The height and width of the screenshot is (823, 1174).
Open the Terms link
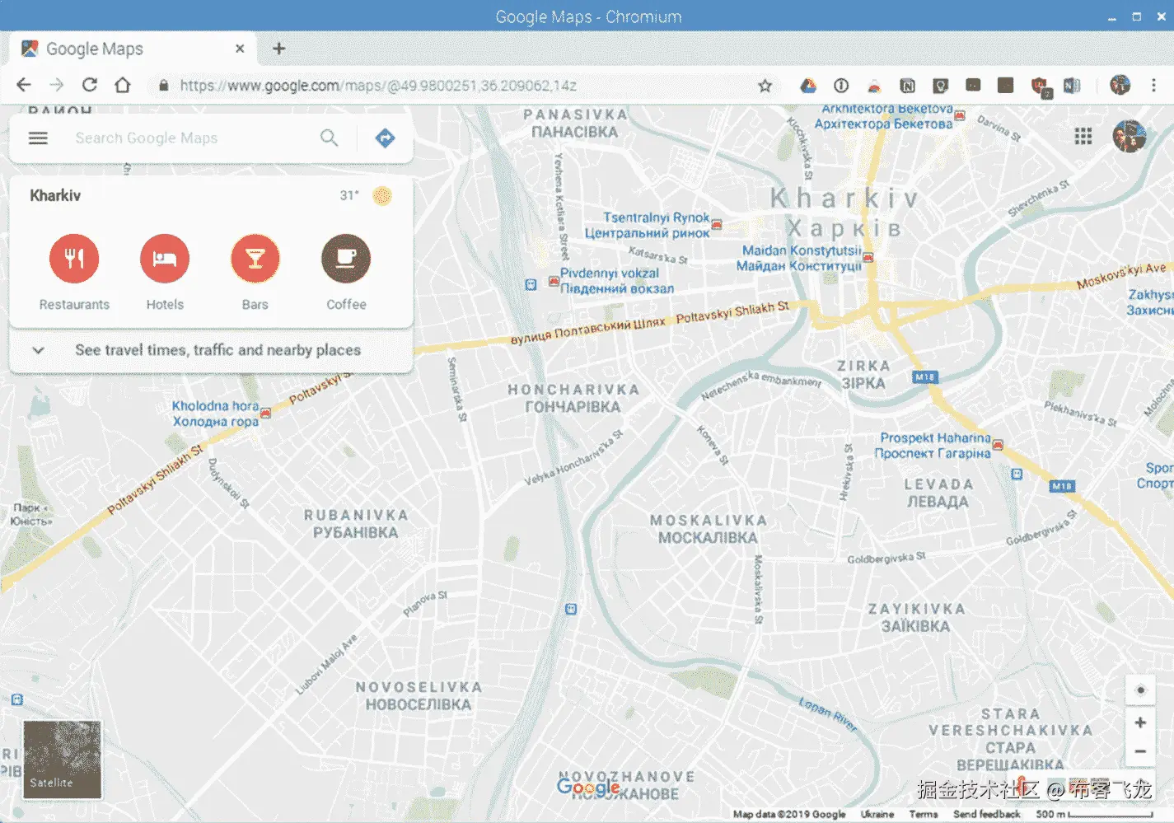coord(924,814)
